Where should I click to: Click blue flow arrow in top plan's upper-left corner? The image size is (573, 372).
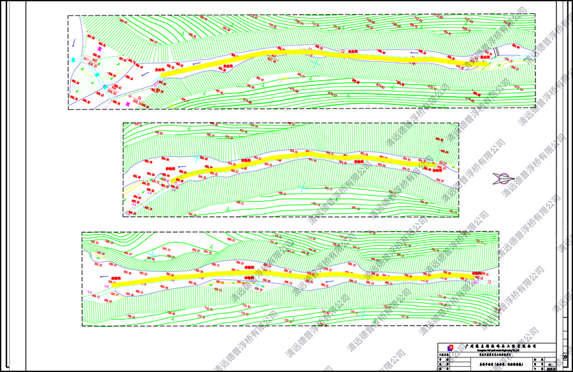point(74,42)
